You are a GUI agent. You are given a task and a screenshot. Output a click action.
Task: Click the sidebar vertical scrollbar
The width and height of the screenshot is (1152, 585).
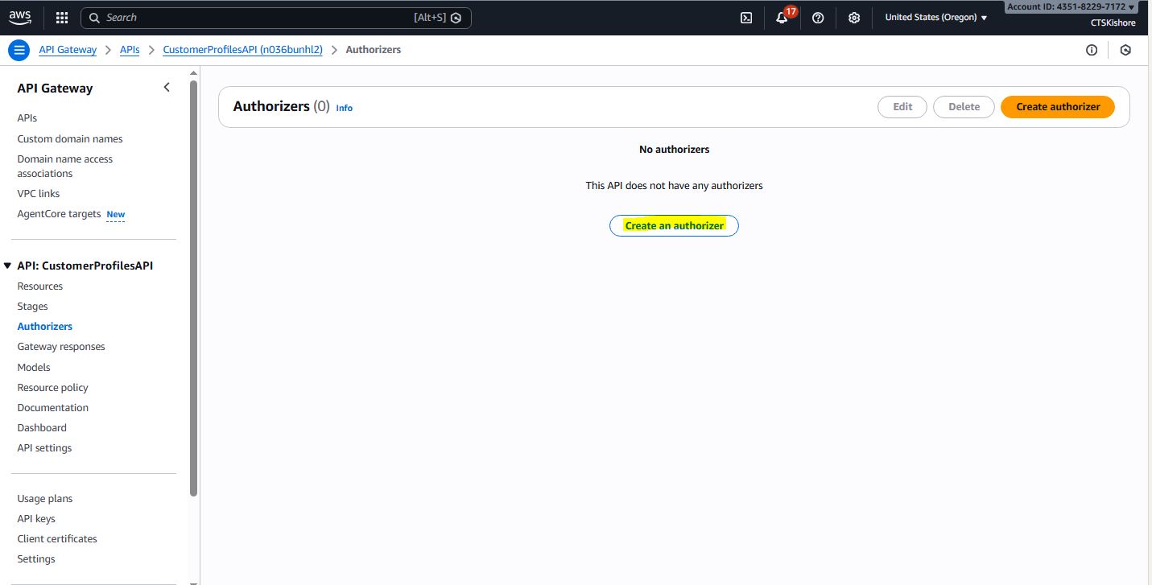click(x=193, y=282)
